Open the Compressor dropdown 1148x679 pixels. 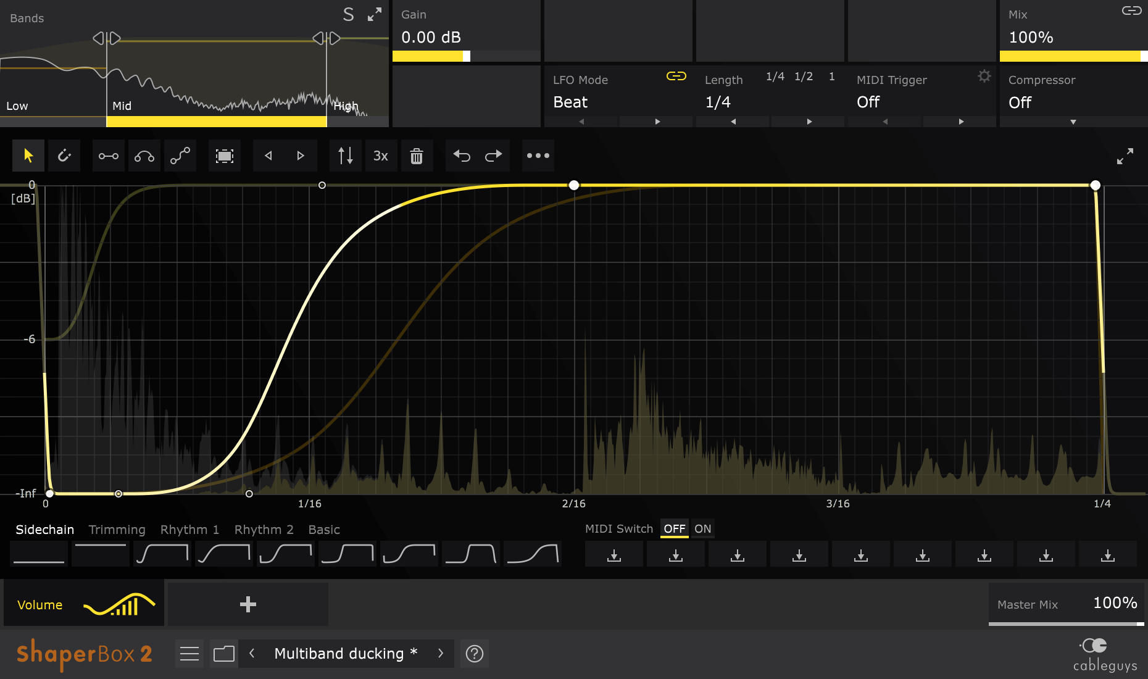point(1073,122)
